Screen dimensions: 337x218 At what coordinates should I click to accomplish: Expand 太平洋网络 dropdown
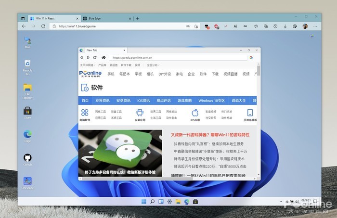pyautogui.click(x=87, y=65)
